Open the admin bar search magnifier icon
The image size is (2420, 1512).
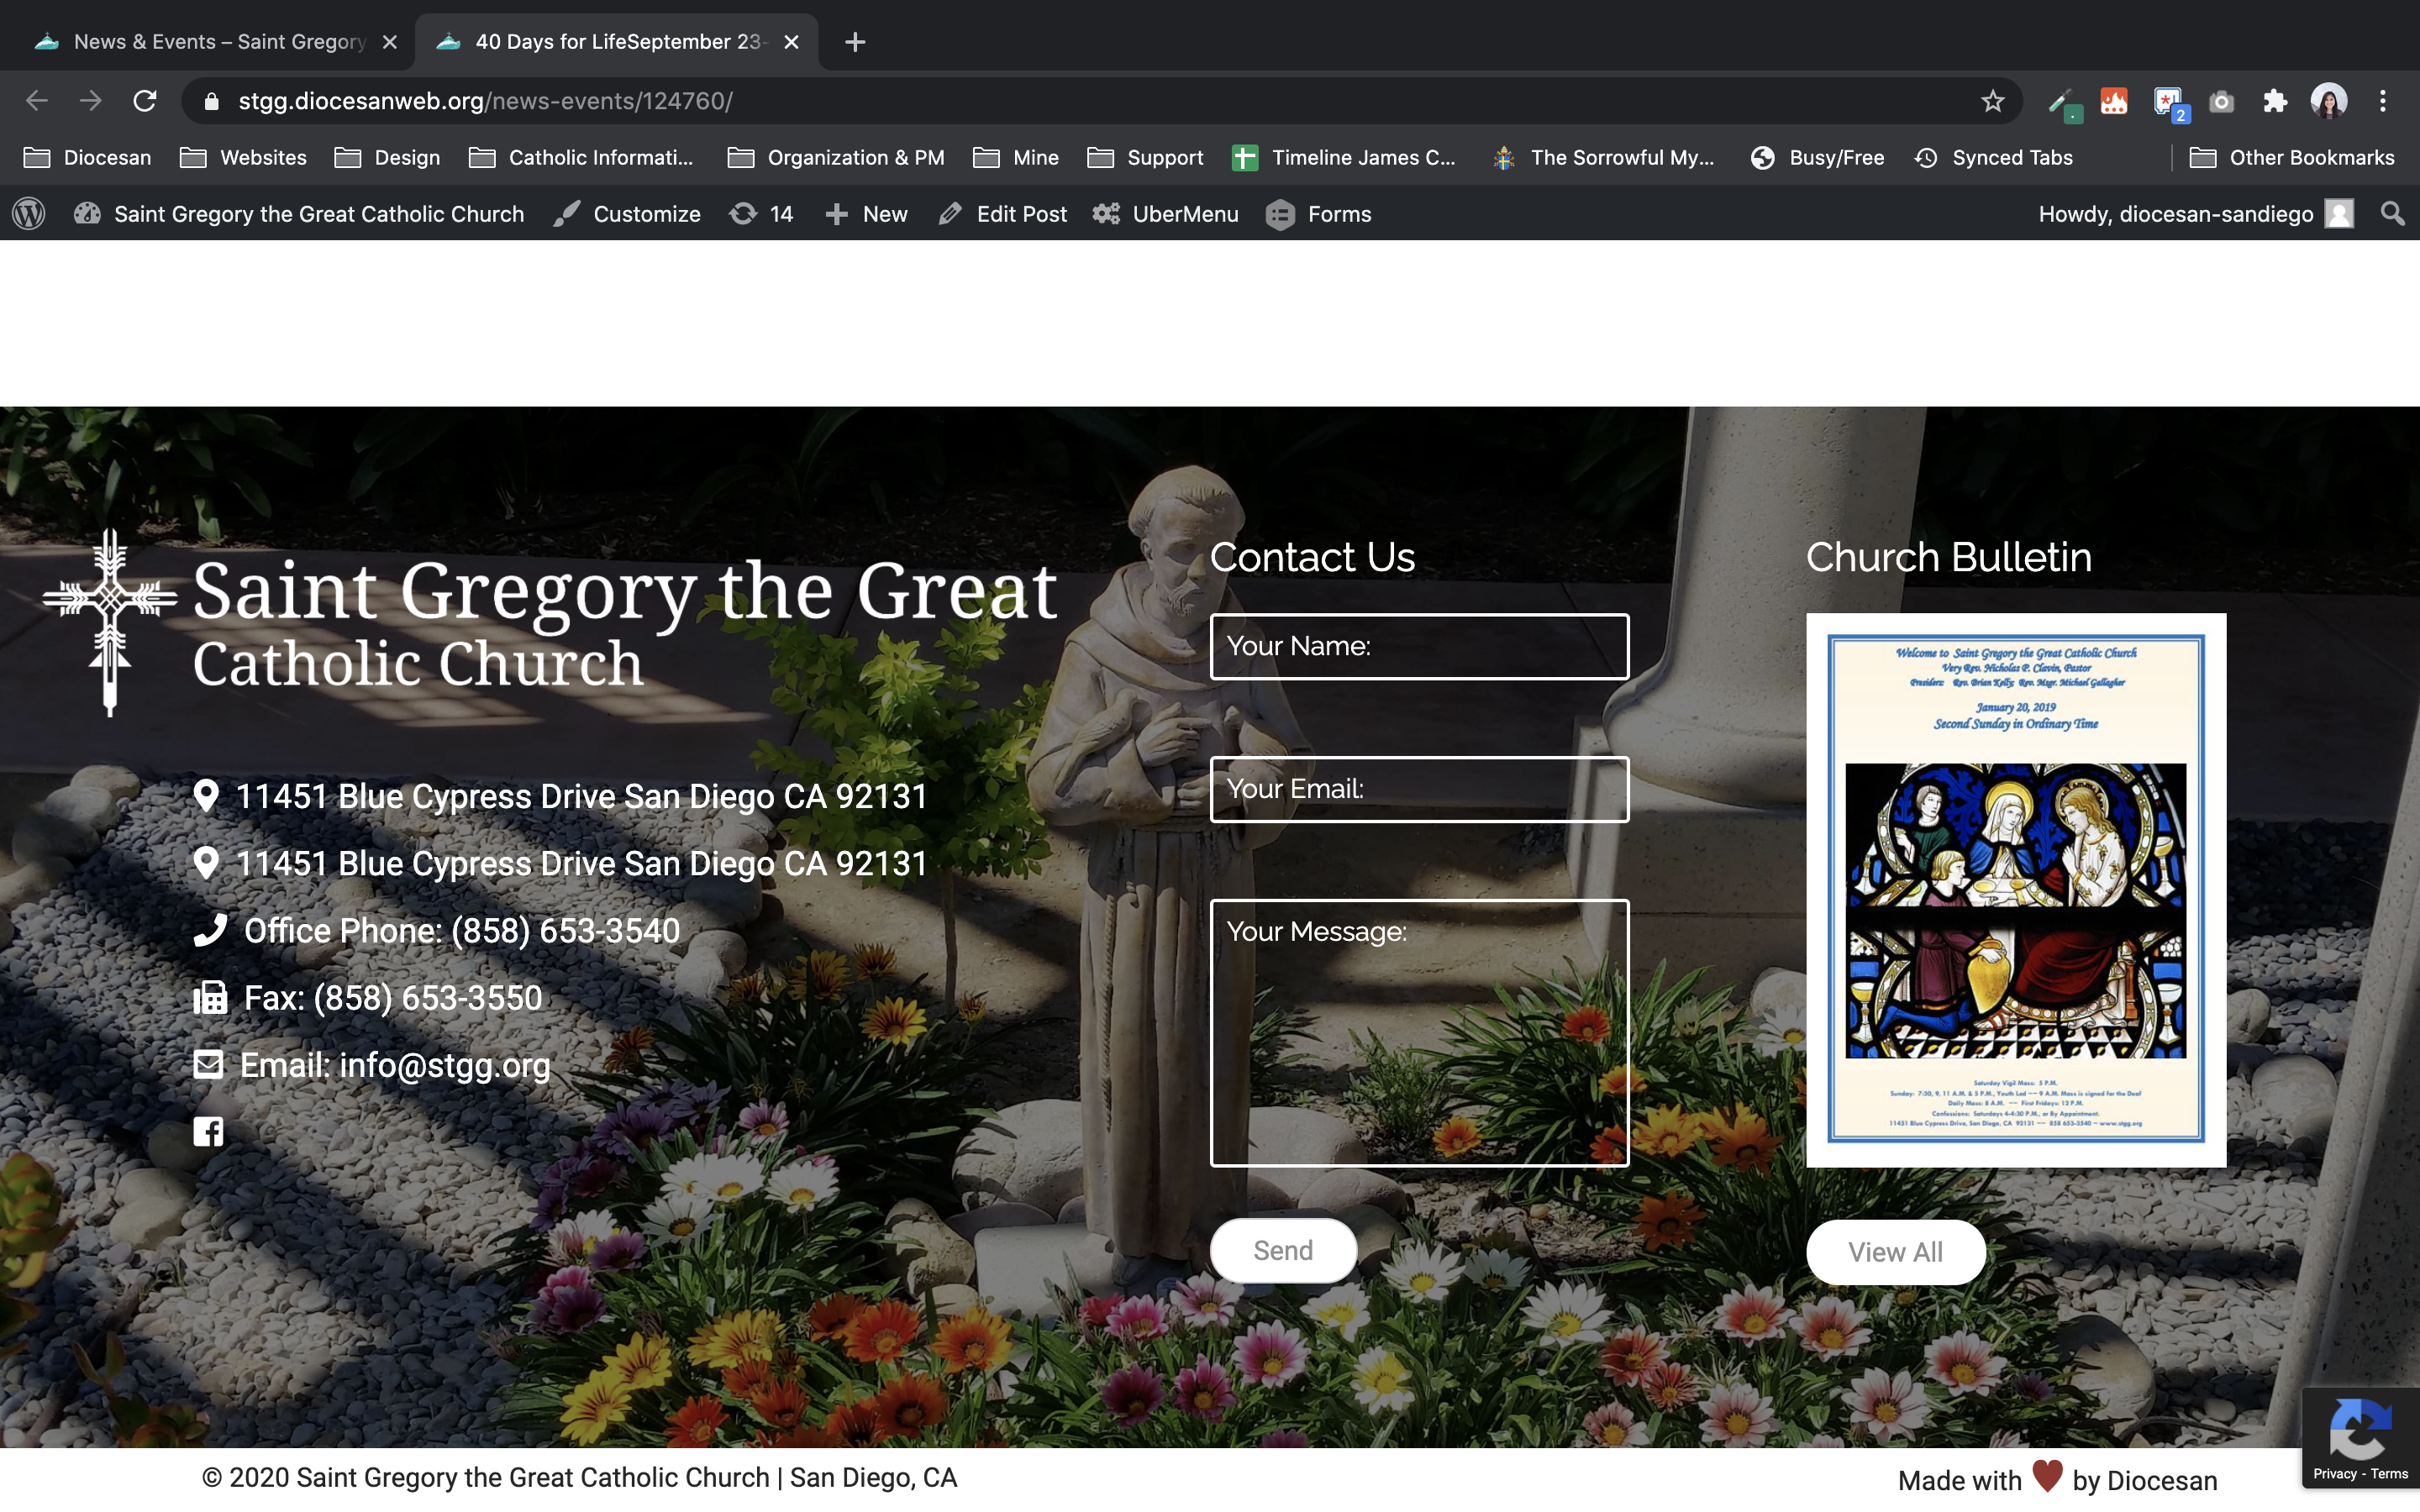click(2392, 213)
